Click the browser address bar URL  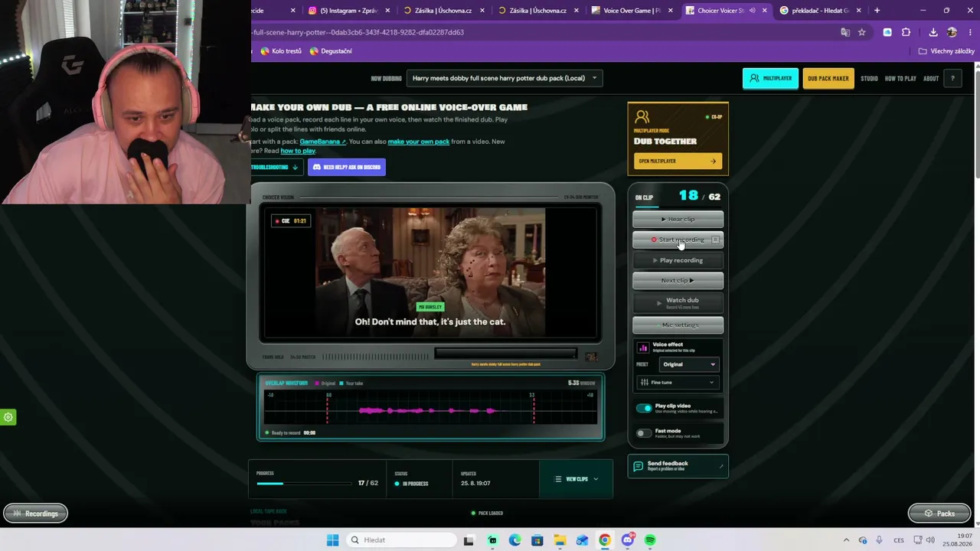click(358, 32)
